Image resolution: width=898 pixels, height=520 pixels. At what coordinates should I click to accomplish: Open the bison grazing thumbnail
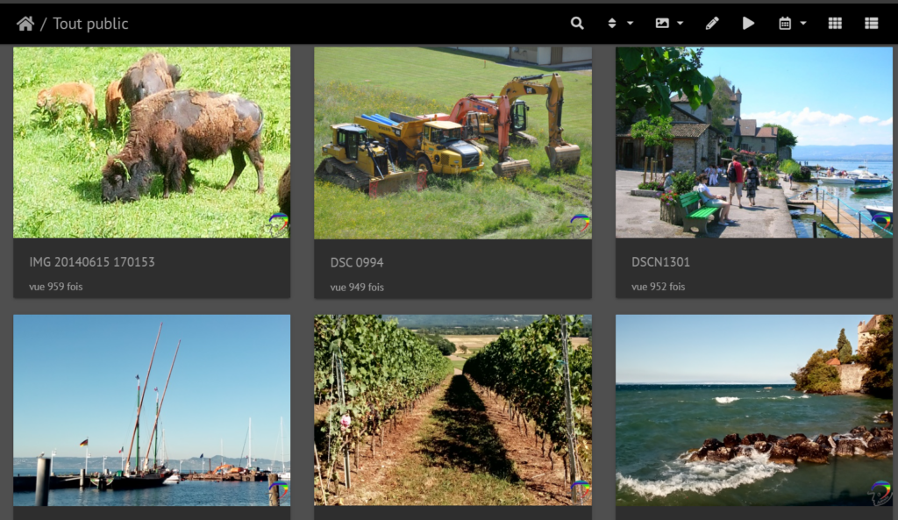(151, 142)
